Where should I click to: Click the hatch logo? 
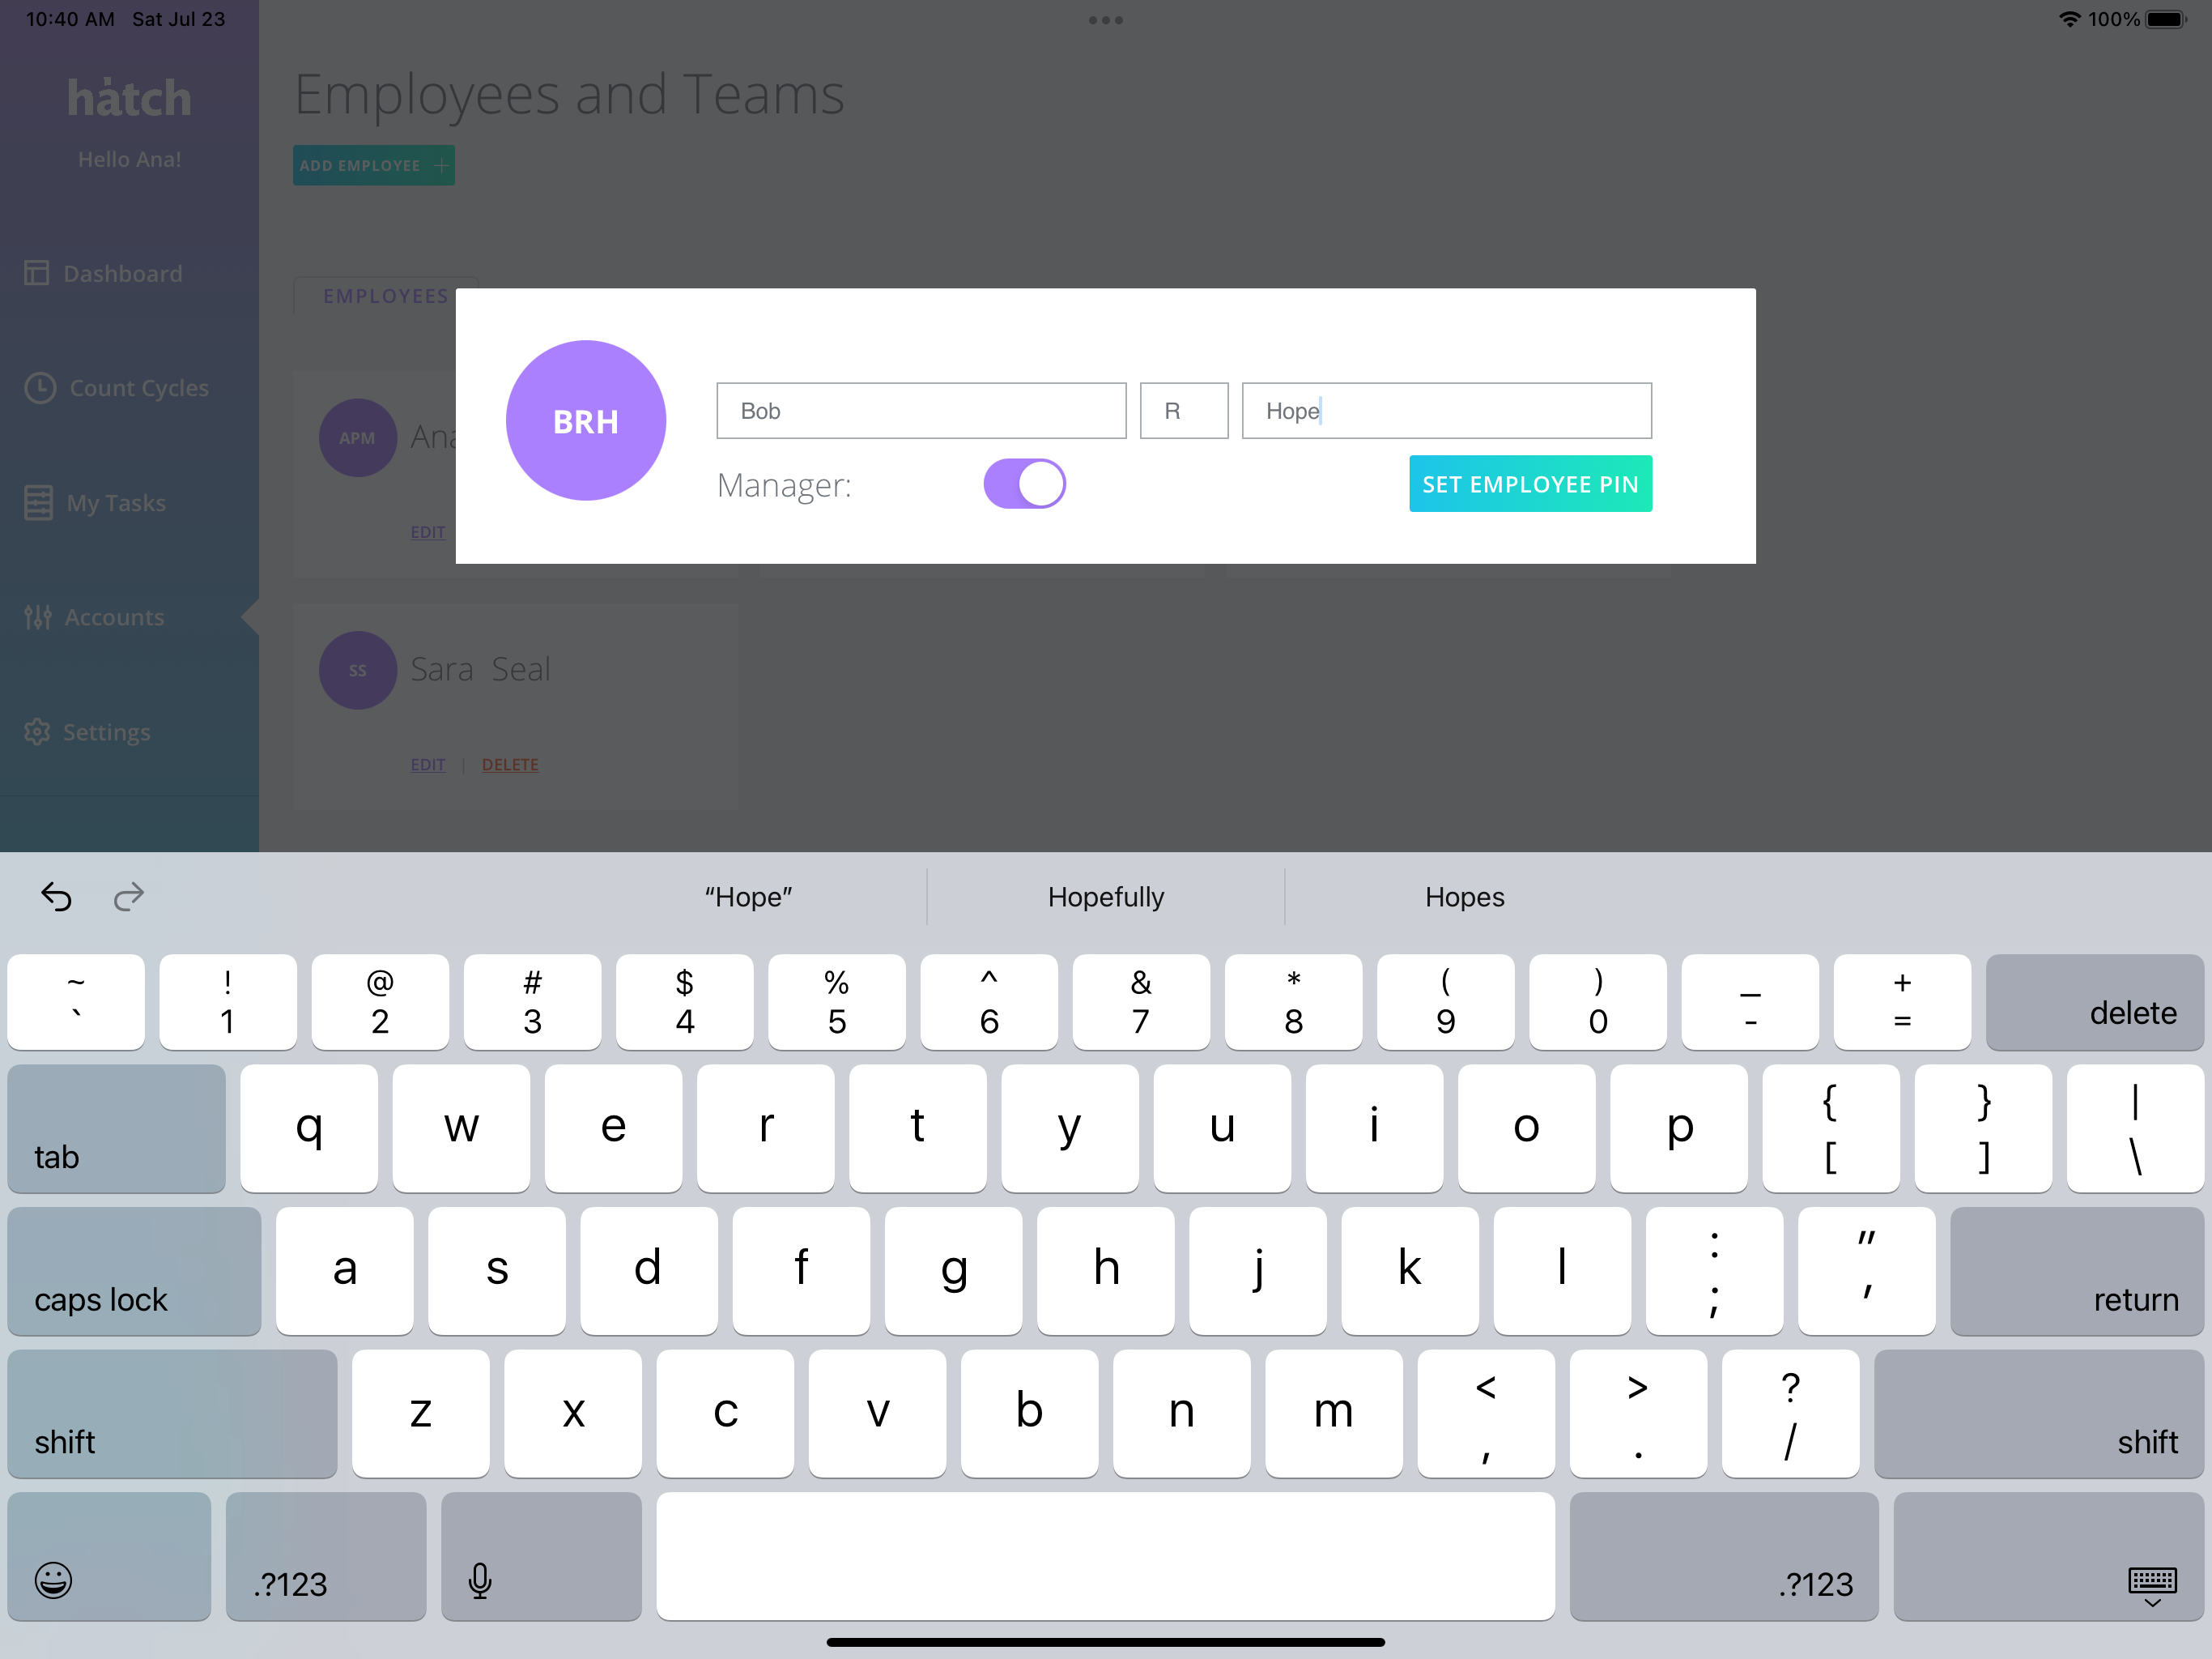click(x=129, y=98)
